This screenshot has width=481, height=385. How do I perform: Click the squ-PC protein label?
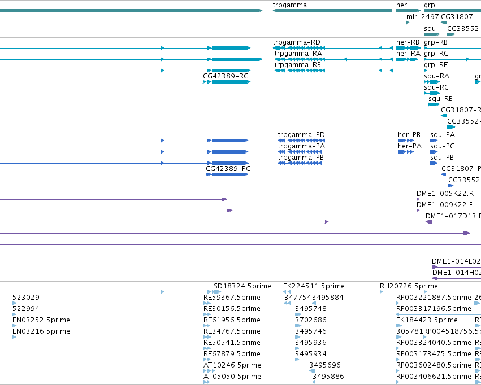pyautogui.click(x=442, y=146)
